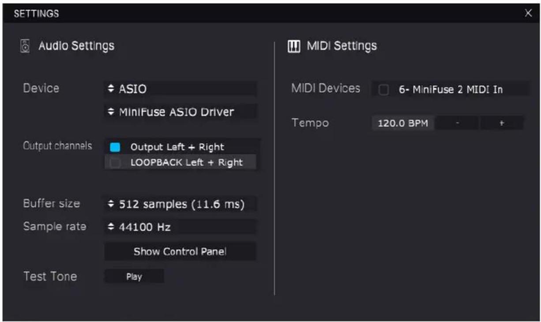This screenshot has height=322, width=541.
Task: Enable the LOOPBACK Left + Right channel
Action: (x=115, y=163)
